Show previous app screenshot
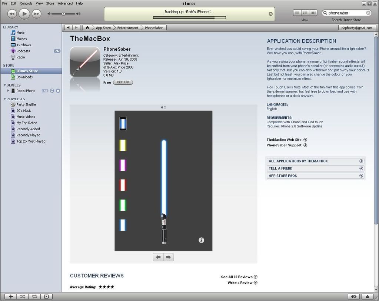This screenshot has height=301, width=379. 158,257
